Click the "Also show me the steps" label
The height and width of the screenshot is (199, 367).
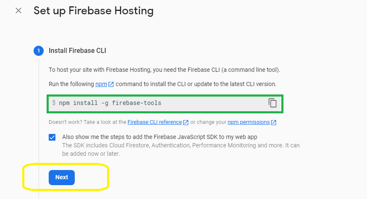159,137
